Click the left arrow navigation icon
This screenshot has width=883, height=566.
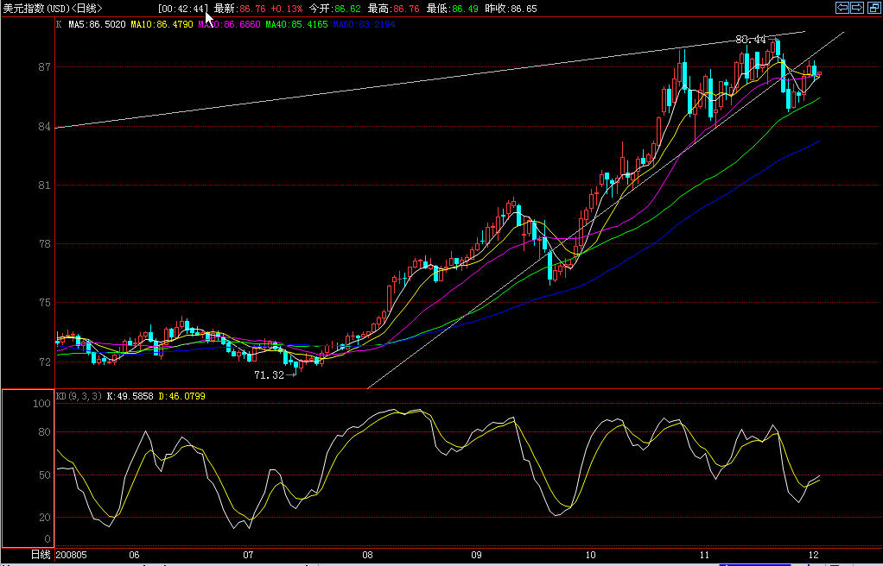(842, 8)
